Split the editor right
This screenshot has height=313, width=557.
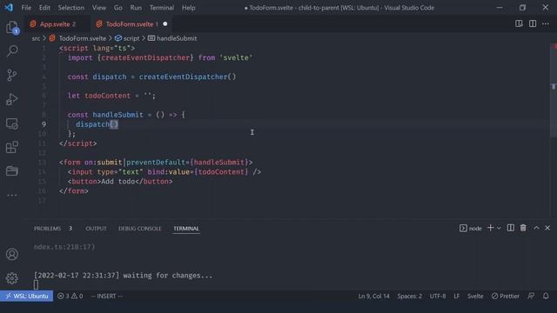533,23
